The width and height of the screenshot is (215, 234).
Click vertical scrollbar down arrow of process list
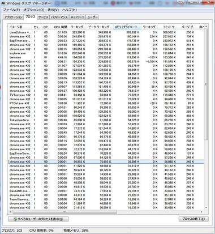point(206,207)
